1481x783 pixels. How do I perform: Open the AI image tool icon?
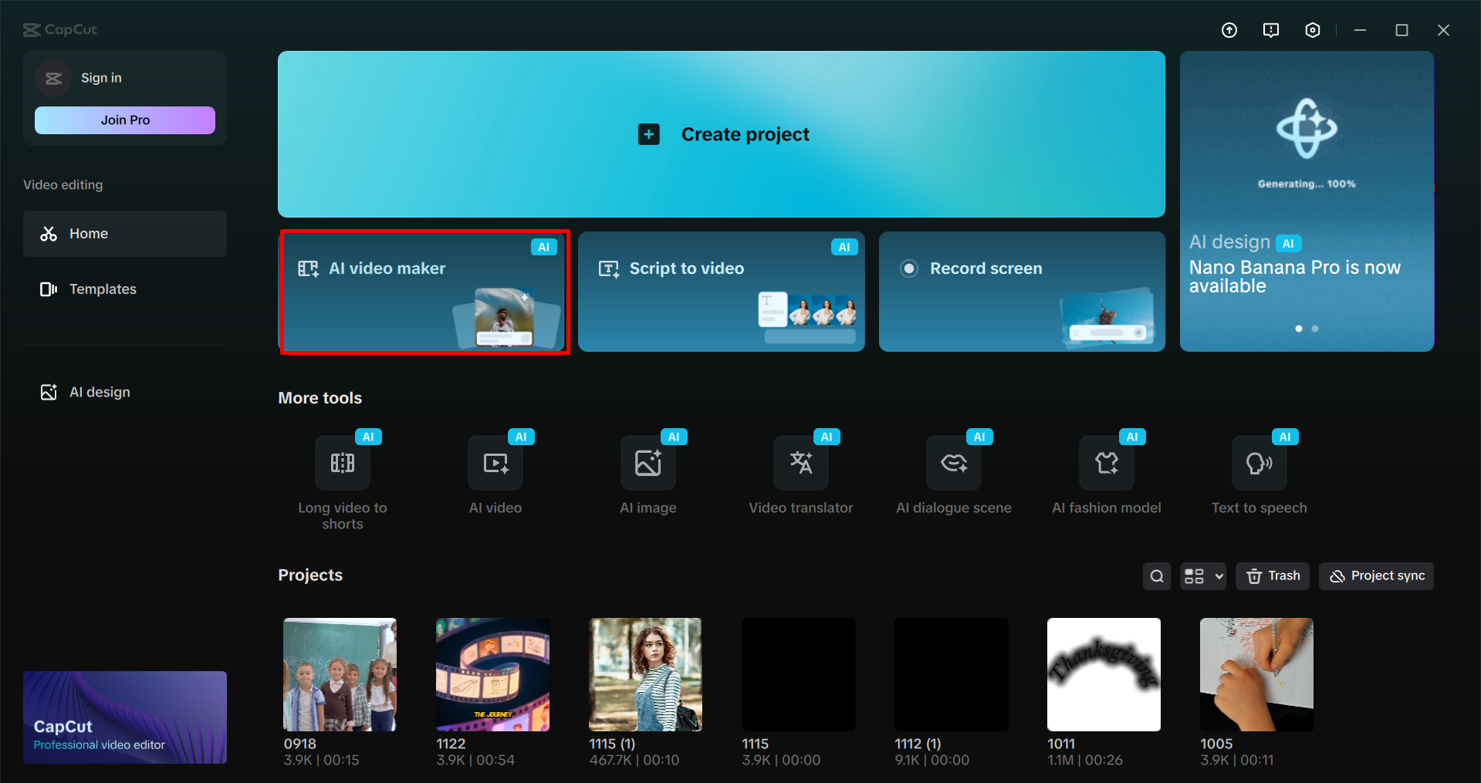pos(648,463)
